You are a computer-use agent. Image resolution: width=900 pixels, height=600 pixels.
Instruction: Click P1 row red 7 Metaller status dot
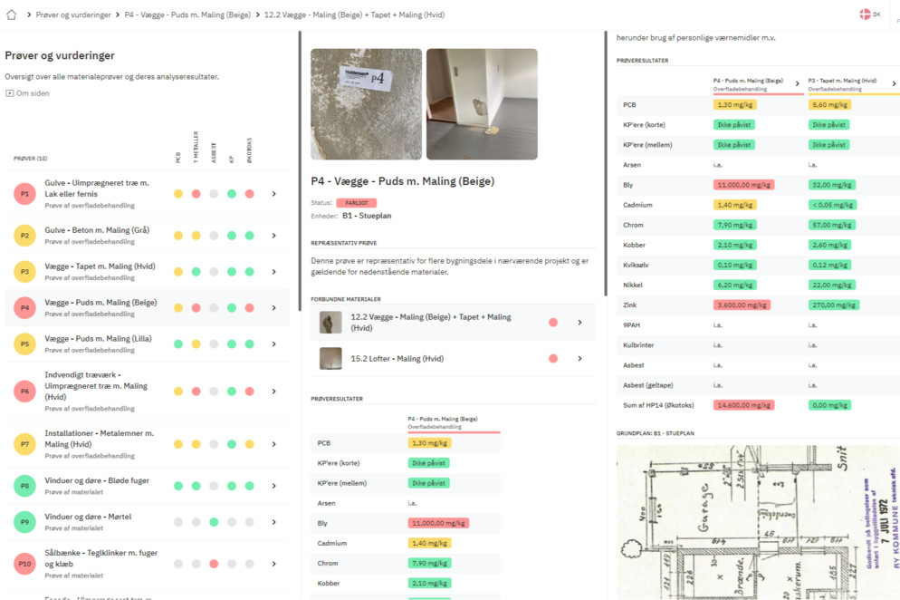[x=196, y=194]
